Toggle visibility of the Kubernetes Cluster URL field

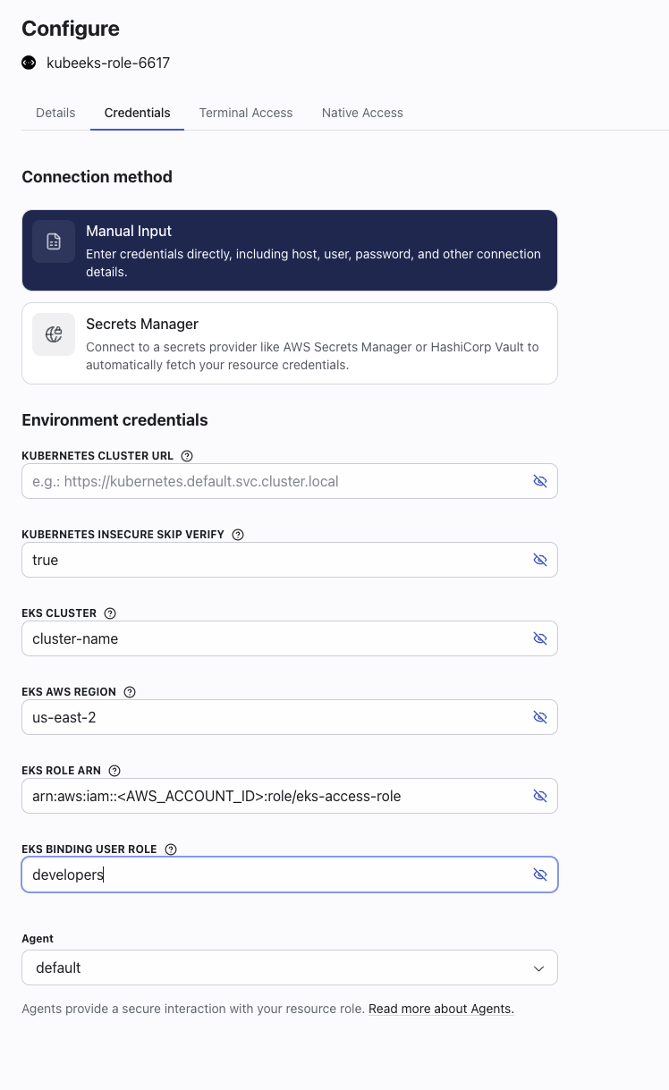pos(540,481)
